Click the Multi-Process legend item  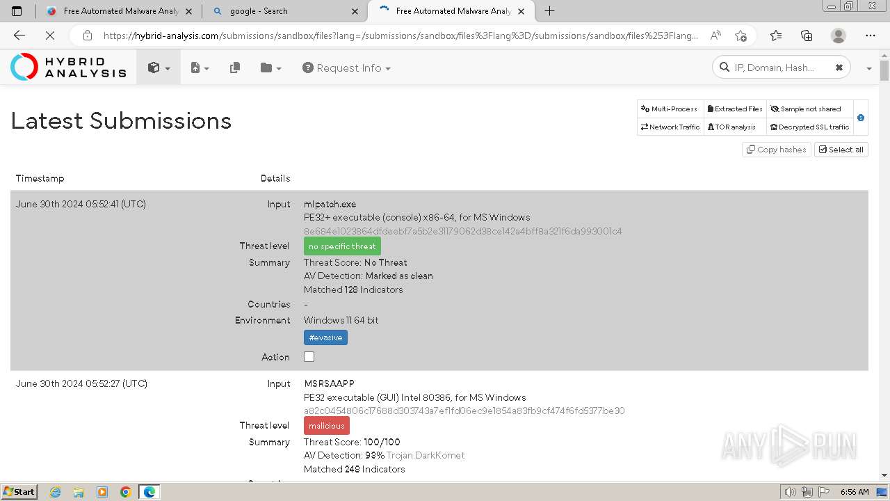[x=670, y=109]
